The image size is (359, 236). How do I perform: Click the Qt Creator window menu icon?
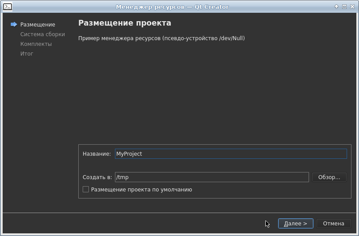point(8,7)
